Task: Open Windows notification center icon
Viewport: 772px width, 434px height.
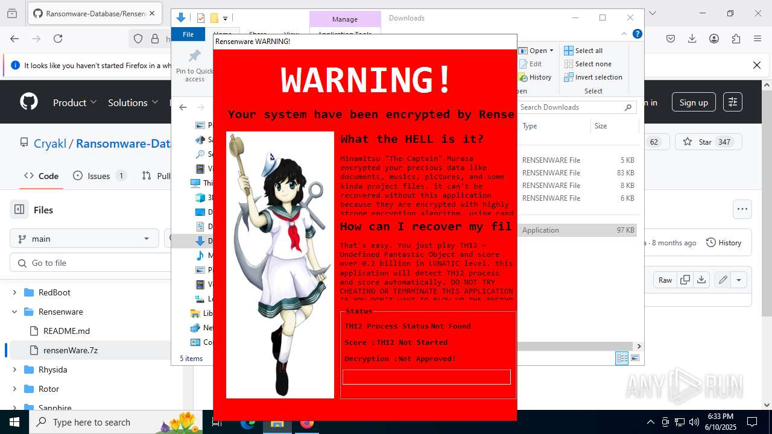Action: (752, 422)
